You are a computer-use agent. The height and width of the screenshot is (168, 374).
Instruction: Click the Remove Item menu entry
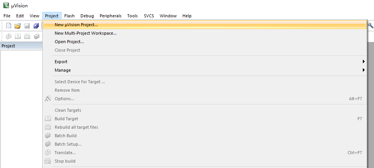[x=205, y=90]
